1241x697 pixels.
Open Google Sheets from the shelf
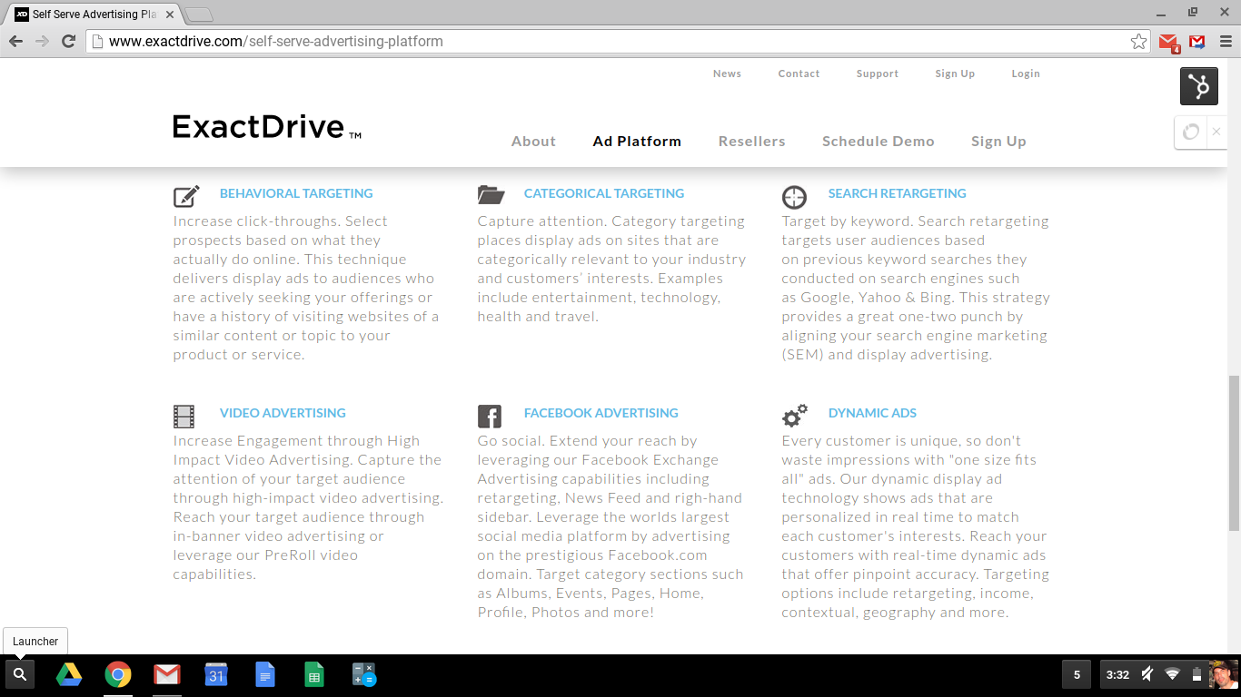314,674
